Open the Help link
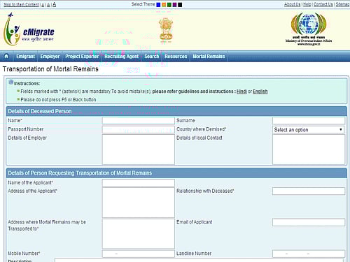Screen dimensions: 350x262 (x=307, y=4)
